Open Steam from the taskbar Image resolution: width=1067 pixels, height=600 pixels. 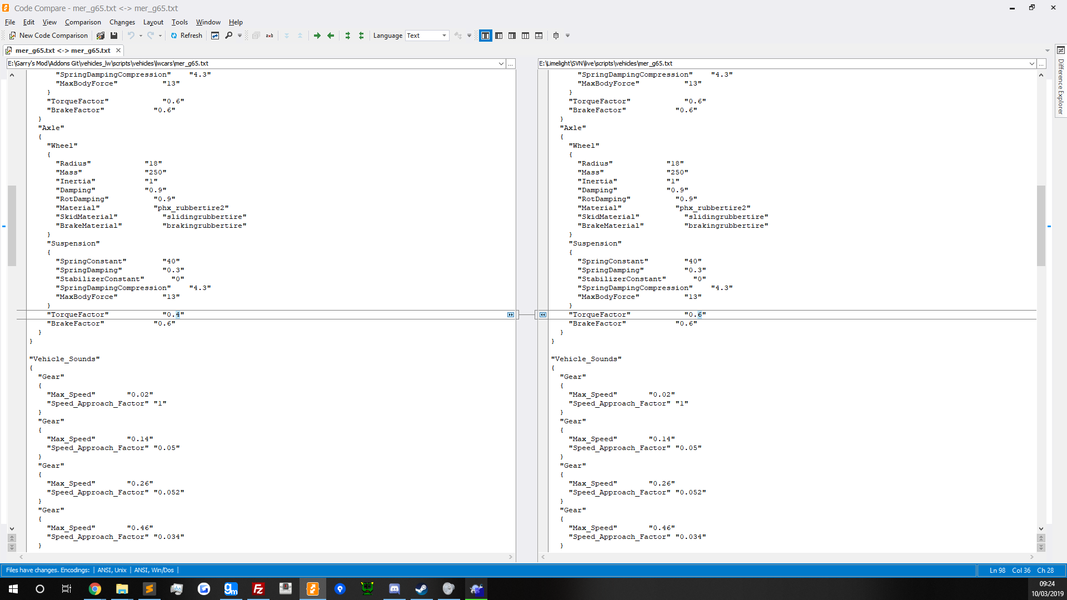[x=422, y=589]
